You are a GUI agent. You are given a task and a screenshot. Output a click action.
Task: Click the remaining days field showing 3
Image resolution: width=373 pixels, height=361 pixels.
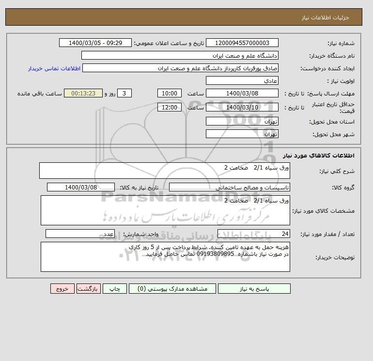124,94
